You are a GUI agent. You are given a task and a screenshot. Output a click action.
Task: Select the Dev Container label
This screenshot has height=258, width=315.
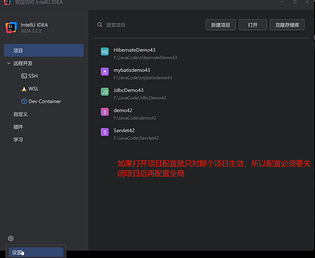pyautogui.click(x=45, y=101)
